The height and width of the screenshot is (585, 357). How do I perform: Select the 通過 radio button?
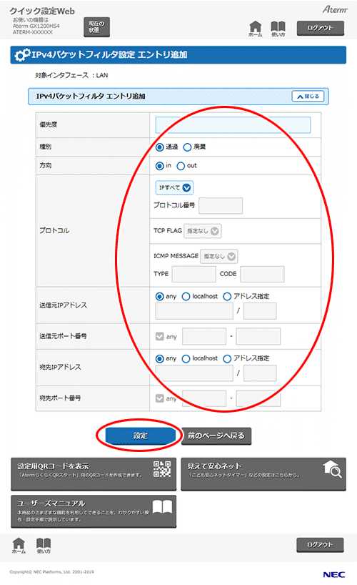coord(159,147)
